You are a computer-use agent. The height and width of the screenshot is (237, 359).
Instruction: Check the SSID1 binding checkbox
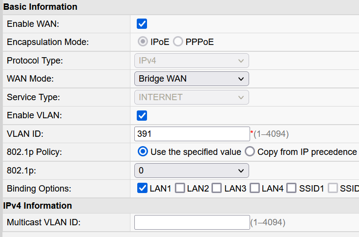coord(292,188)
